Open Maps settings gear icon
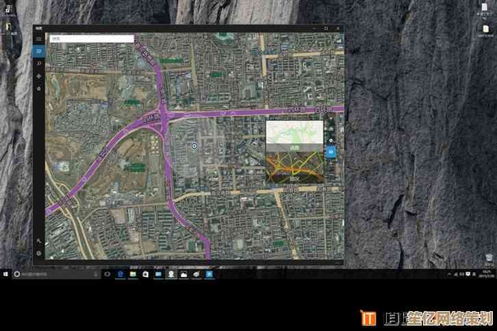 pyautogui.click(x=39, y=253)
